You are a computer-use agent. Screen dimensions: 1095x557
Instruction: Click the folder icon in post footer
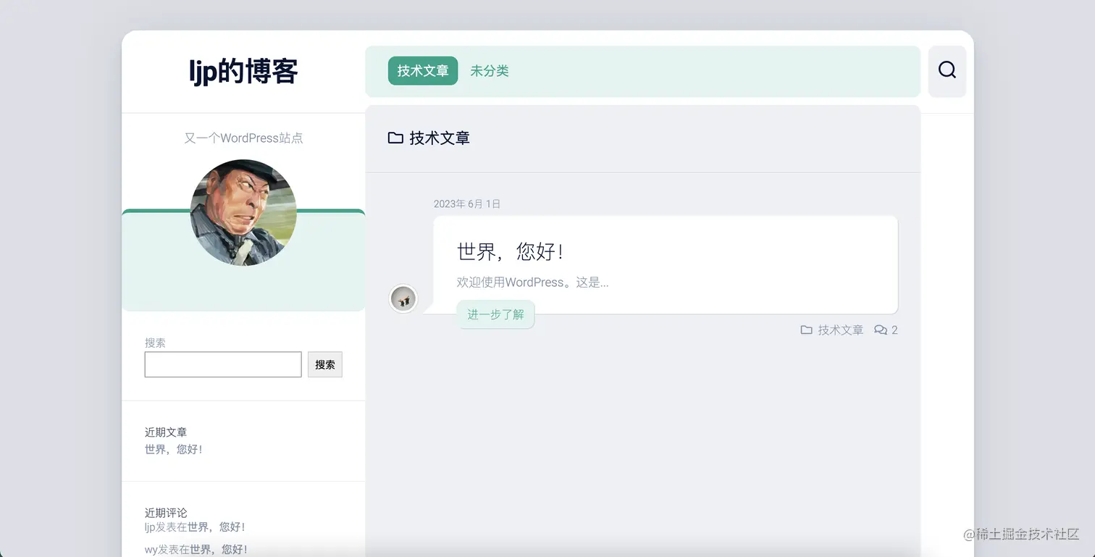806,330
